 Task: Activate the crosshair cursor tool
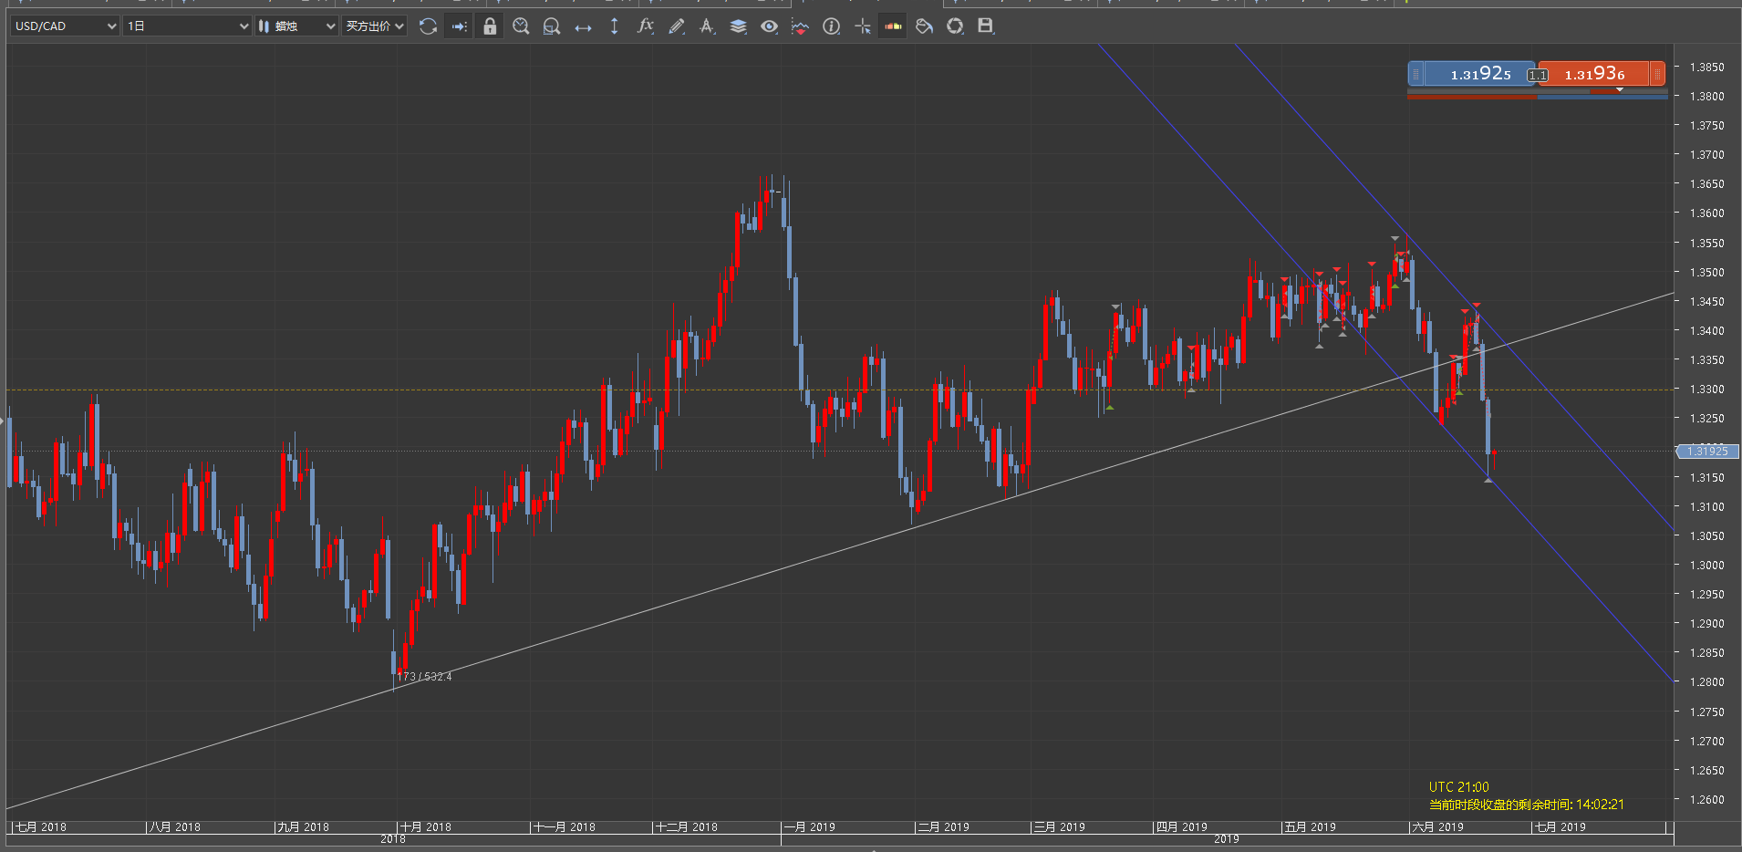863,26
